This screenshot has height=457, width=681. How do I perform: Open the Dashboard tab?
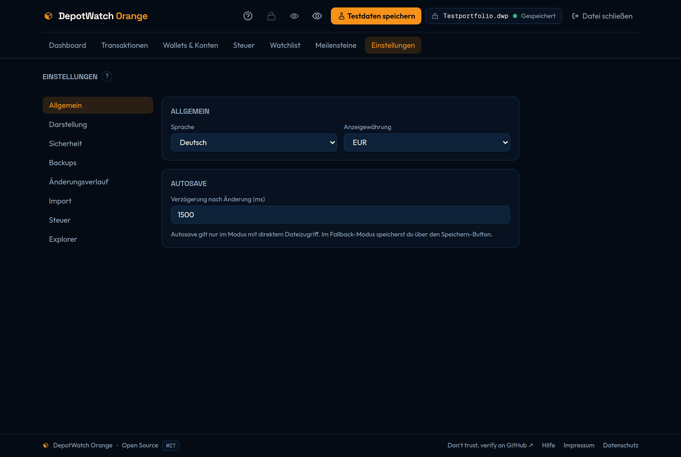pyautogui.click(x=67, y=45)
